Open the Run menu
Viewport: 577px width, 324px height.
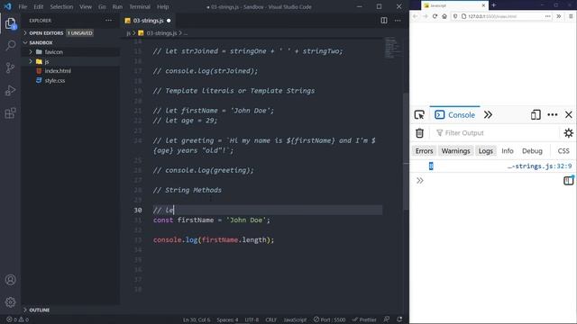coord(117,6)
